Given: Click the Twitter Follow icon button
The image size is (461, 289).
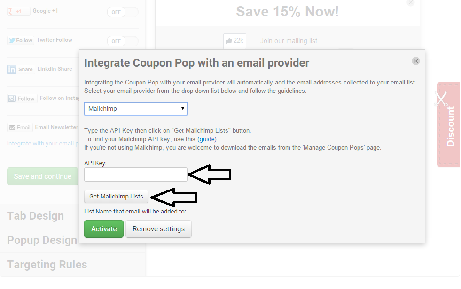Looking at the screenshot, I should [x=20, y=40].
